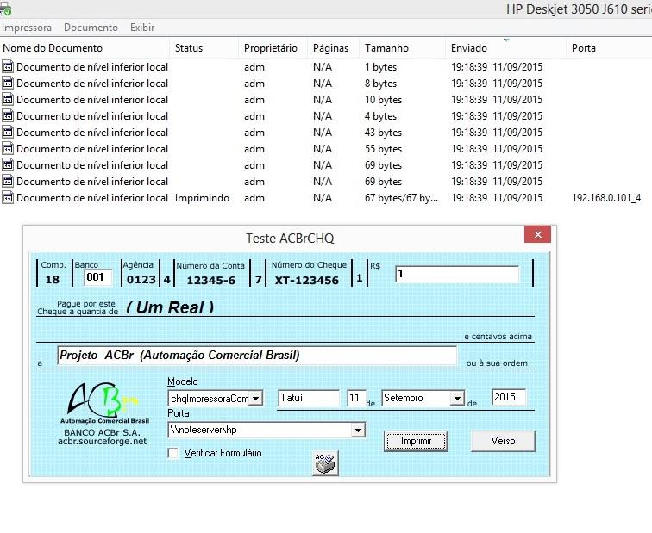This screenshot has height=533, width=652.
Task: Click the document icon of the Imprimindo row
Action: tap(8, 197)
